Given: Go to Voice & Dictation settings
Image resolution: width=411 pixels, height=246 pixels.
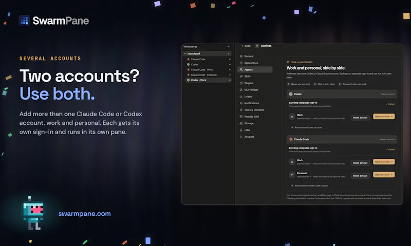Looking at the screenshot, I should pyautogui.click(x=255, y=110).
